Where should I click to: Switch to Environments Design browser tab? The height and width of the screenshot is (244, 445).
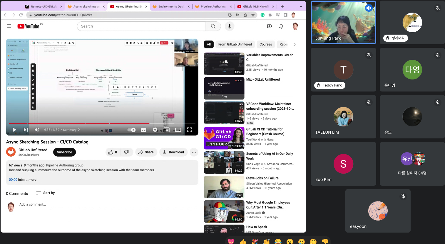tap(170, 6)
